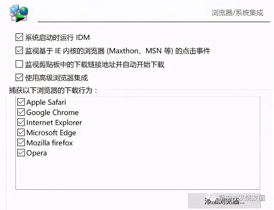This screenshot has height=210, width=274.
Task: Uncheck Google Chrome browser checkbox
Action: click(21, 112)
